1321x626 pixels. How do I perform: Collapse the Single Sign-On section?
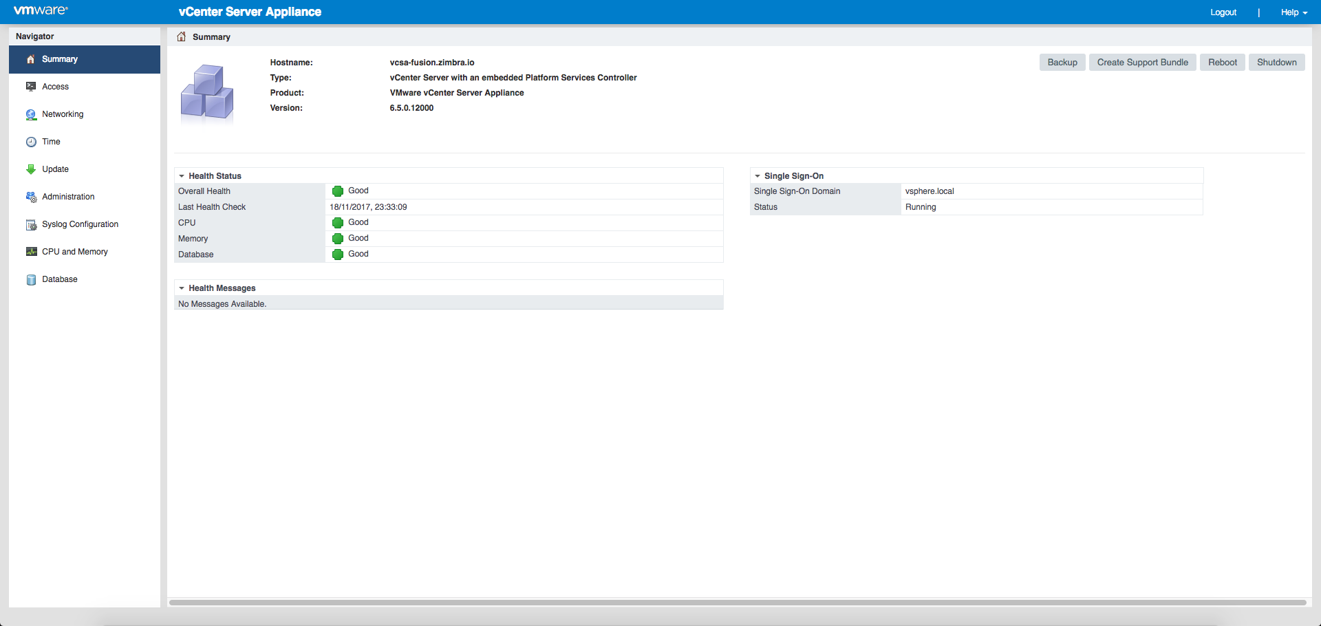tap(758, 176)
